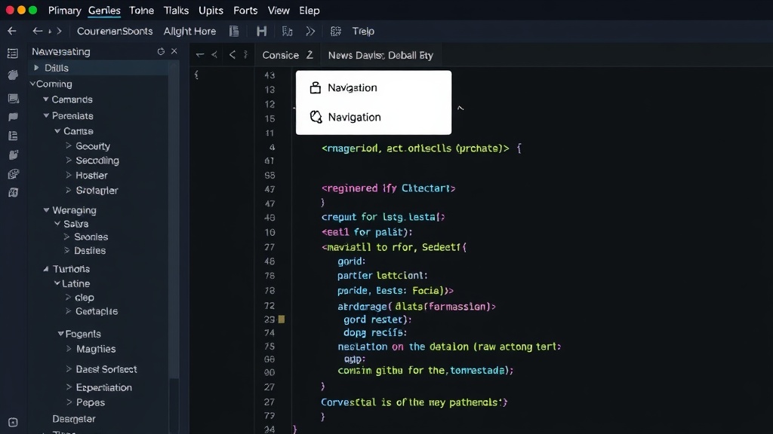Click the code line 'partier lettciont:'
The width and height of the screenshot is (773, 434).
point(383,276)
